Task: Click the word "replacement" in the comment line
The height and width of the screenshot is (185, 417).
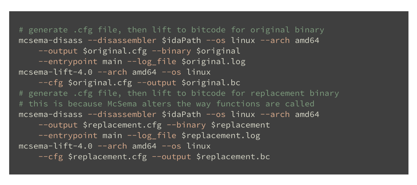Action: (277, 93)
